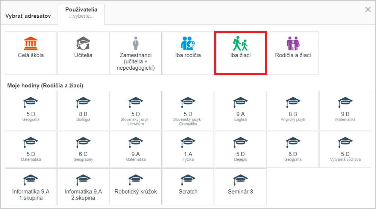Select 8.B Anglický jazyk class
This screenshot has height=209, width=376.
tap(293, 110)
